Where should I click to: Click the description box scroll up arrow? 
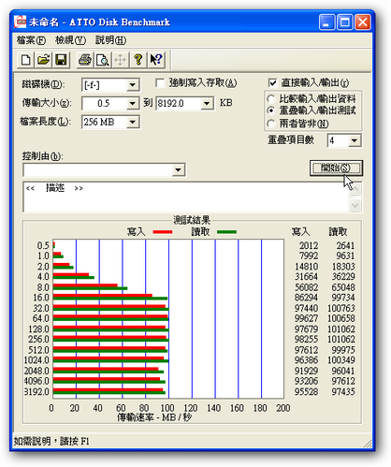[x=355, y=189]
